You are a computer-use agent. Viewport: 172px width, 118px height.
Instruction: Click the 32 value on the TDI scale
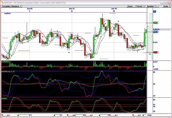154,96
